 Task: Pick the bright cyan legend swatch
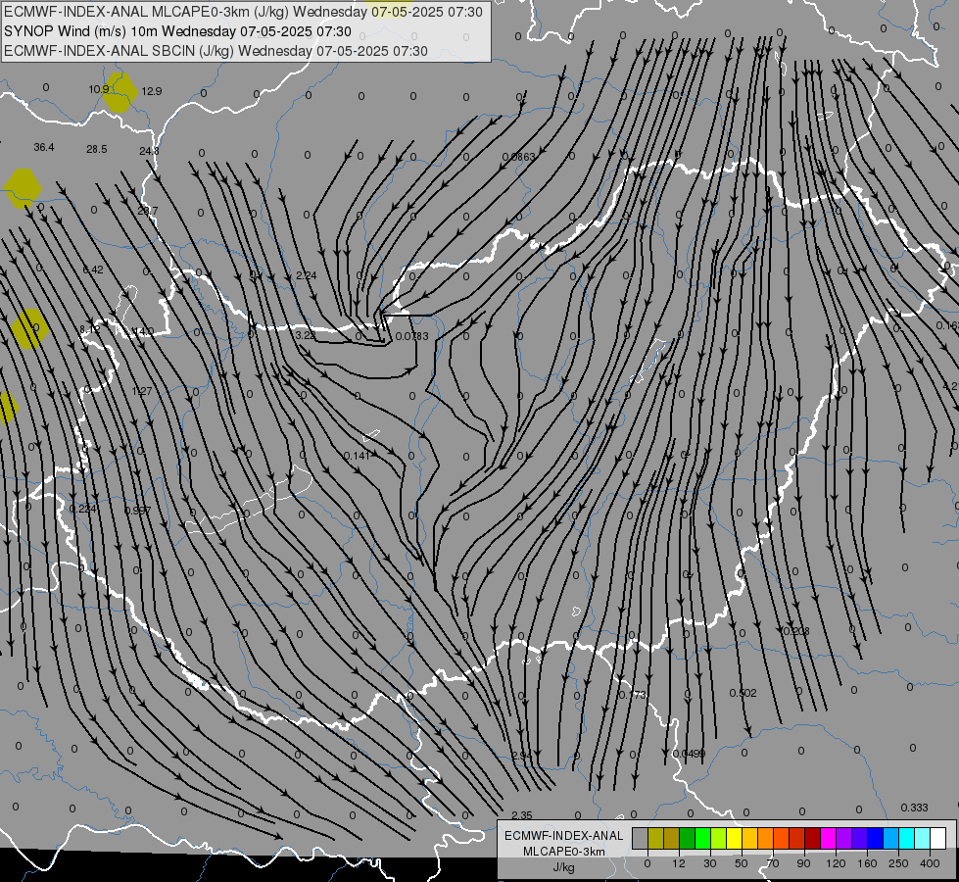click(907, 839)
